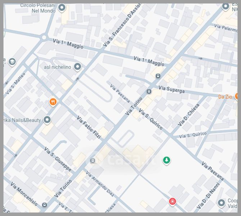Click the bus stop icon near casa.it watermark

click(93, 161)
